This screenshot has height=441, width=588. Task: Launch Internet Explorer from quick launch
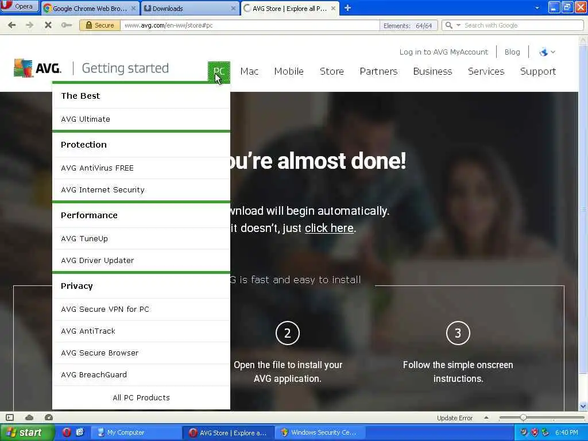click(80, 432)
